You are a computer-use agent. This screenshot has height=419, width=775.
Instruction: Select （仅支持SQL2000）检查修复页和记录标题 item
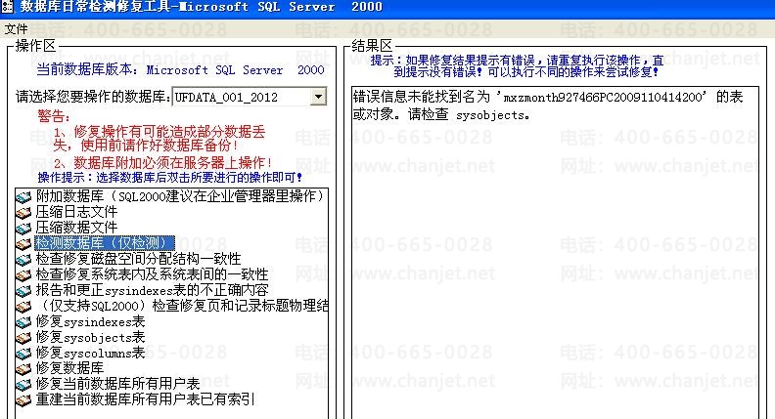(x=181, y=306)
